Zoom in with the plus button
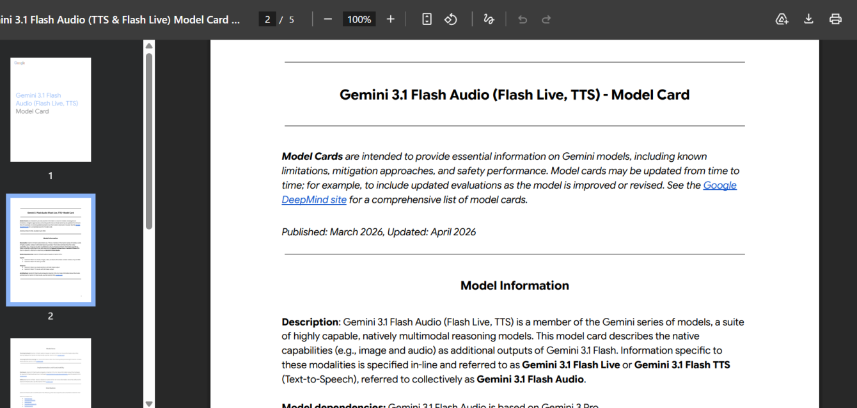This screenshot has height=408, width=857. 391,19
